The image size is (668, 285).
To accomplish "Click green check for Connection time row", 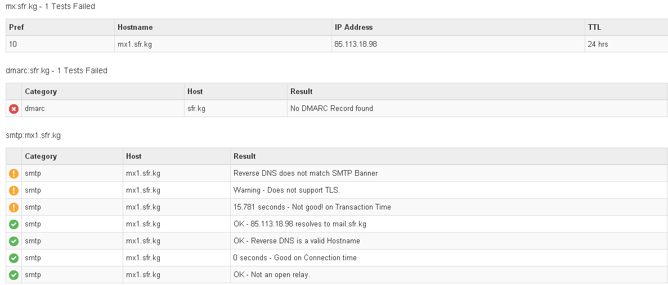I will pyautogui.click(x=14, y=258).
